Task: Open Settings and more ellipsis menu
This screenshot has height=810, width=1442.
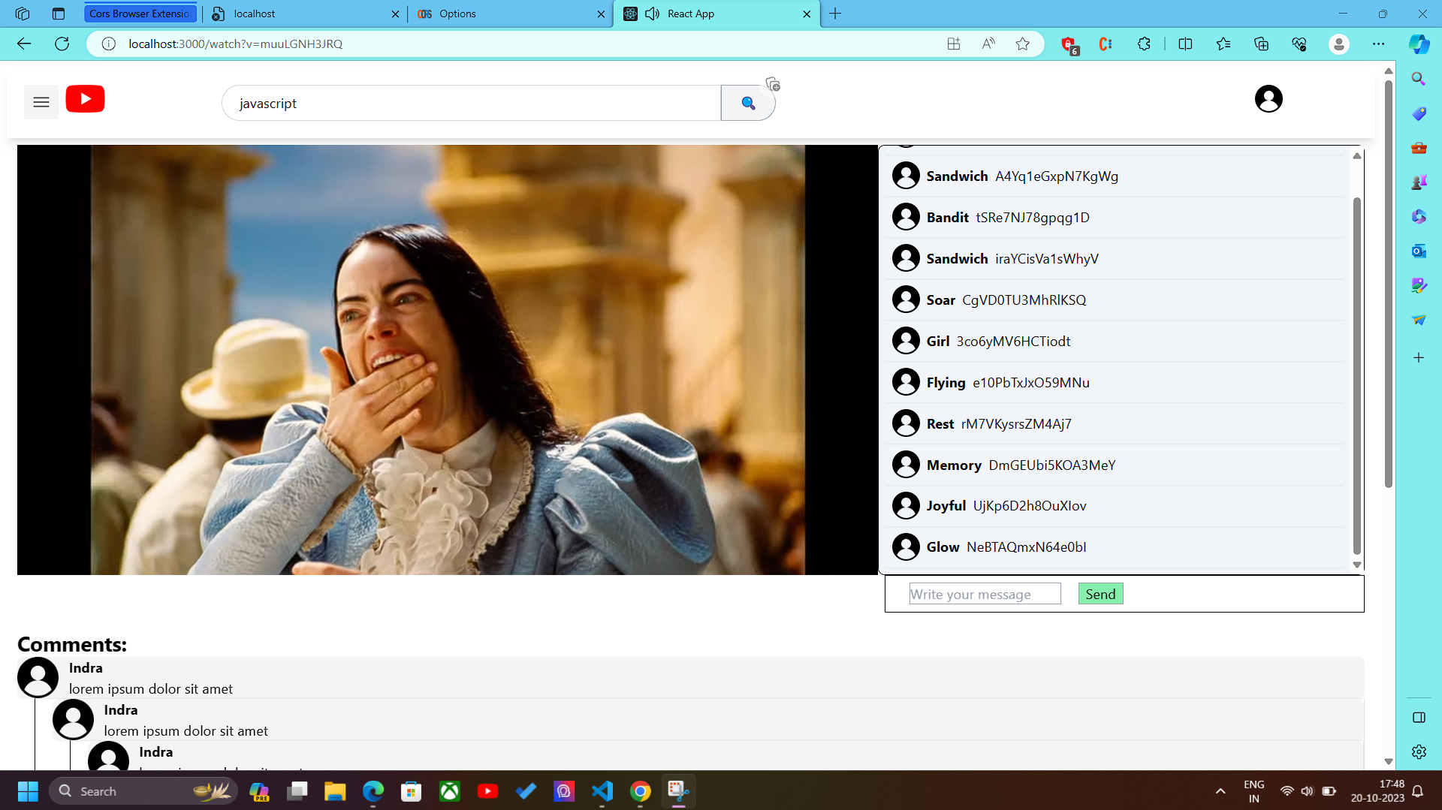Action: click(x=1378, y=44)
